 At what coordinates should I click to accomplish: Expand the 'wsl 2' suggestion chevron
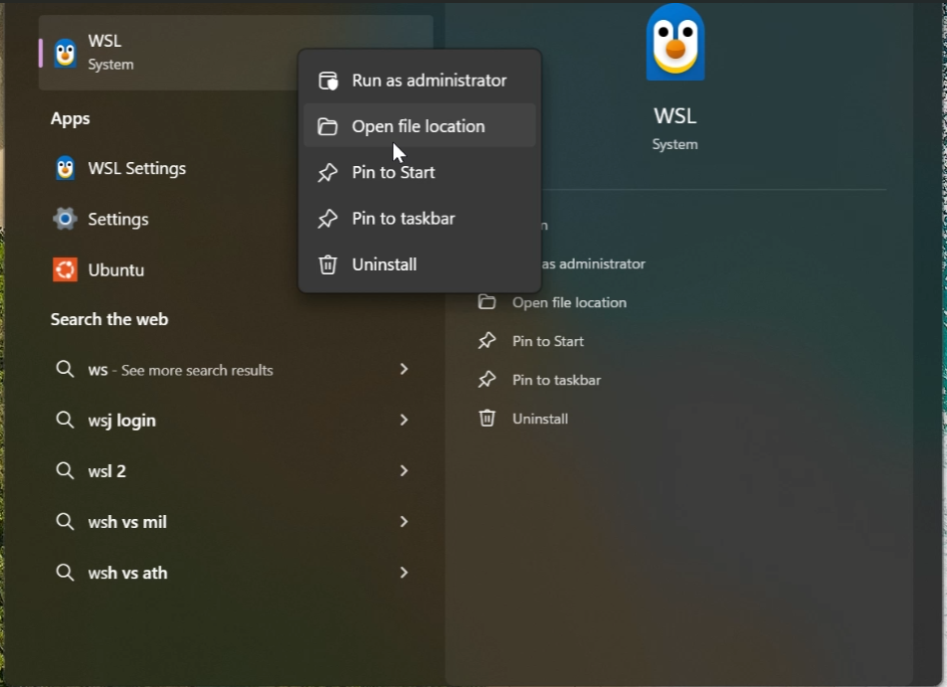404,470
